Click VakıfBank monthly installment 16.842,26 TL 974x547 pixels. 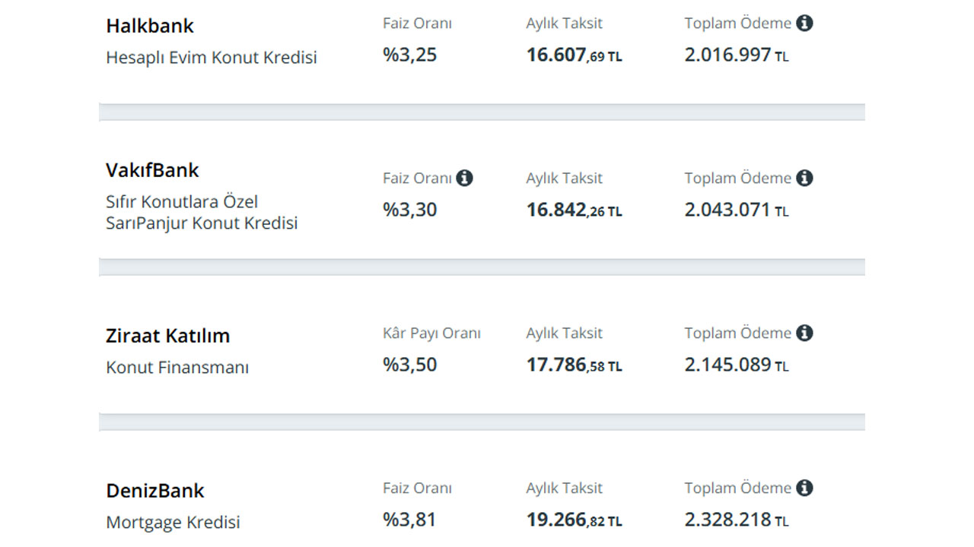point(575,210)
